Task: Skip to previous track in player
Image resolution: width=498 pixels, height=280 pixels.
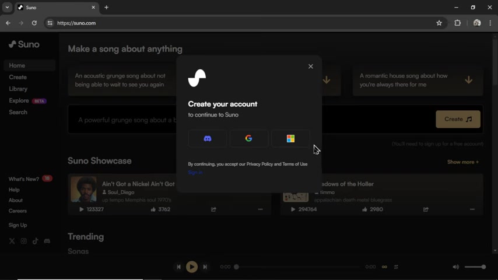Action: (x=179, y=267)
